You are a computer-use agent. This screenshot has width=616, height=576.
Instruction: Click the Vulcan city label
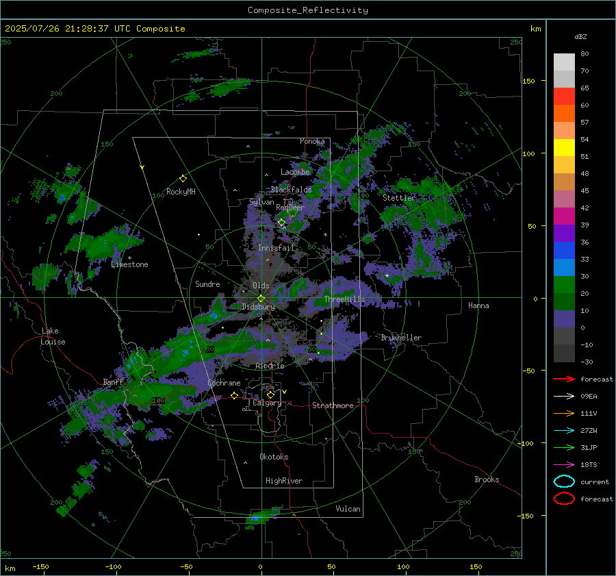(x=348, y=509)
